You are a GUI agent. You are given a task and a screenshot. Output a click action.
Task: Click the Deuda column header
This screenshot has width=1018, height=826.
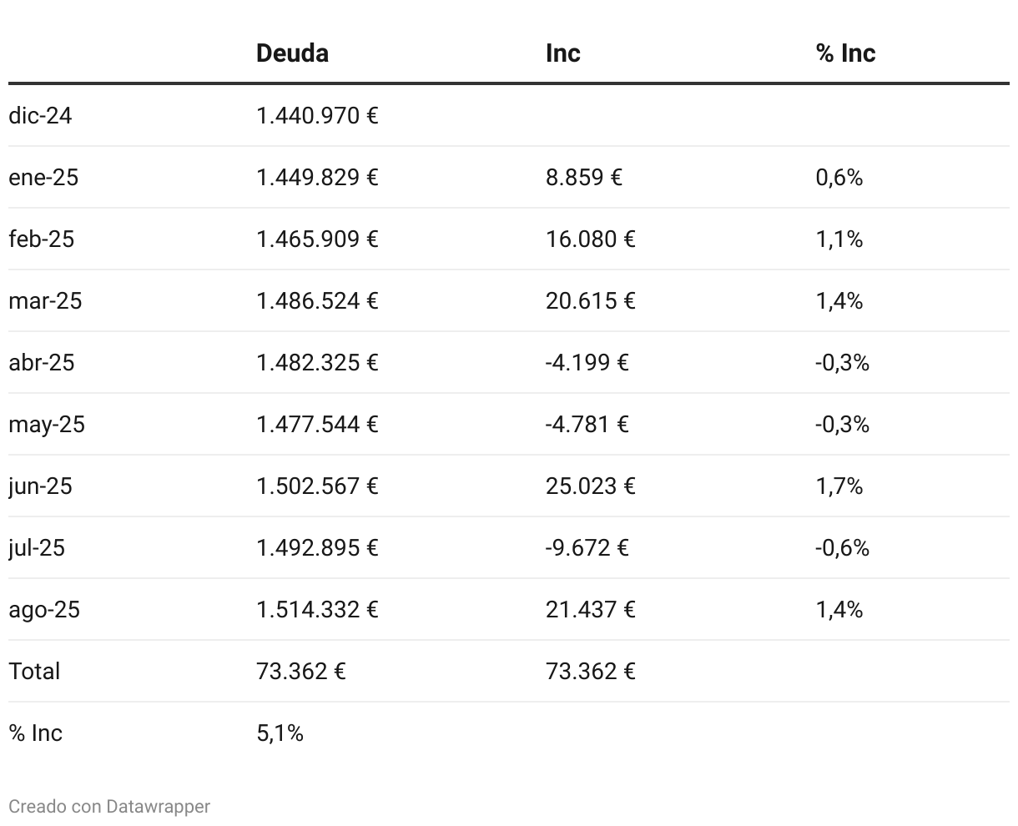click(292, 53)
